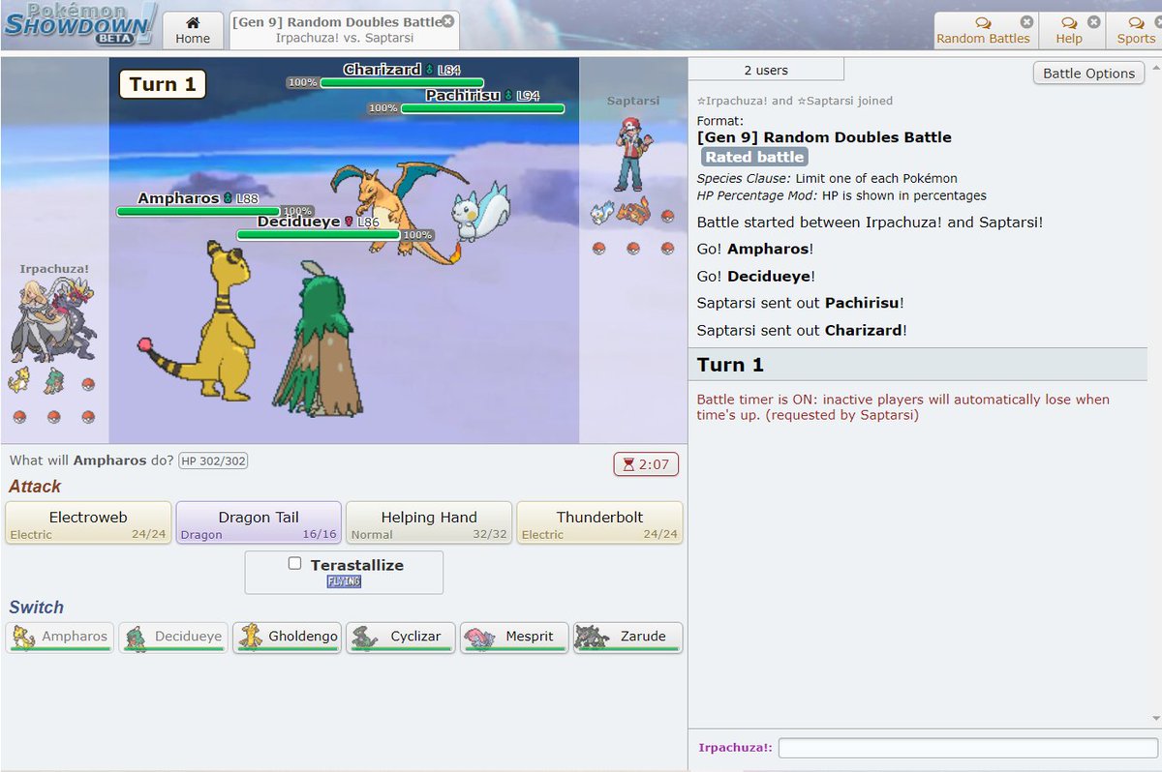Viewport: 1162px width, 772px height.
Task: Click Pachirisu's HP bar
Action: 483,108
